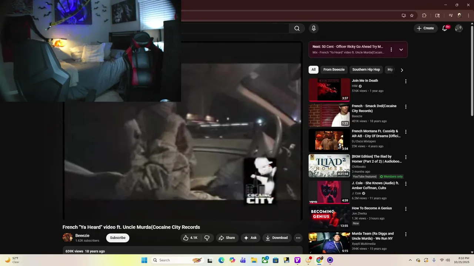474x266 pixels.
Task: Start voice search with the microphone icon
Action: 314,28
